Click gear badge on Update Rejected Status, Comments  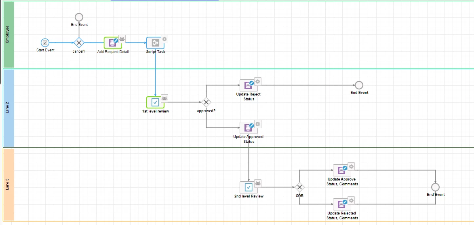[351, 200]
